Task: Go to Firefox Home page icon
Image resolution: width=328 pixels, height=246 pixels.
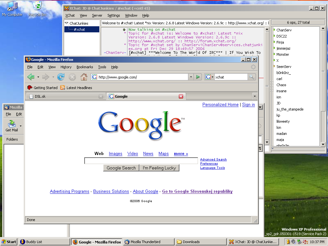Action: pos(84,77)
